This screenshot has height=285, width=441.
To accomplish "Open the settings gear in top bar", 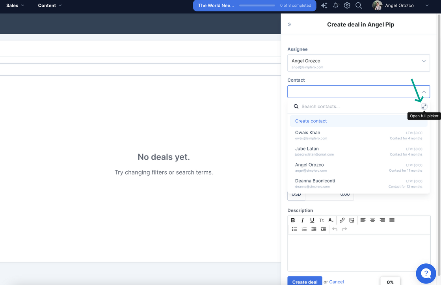I will pyautogui.click(x=347, y=6).
